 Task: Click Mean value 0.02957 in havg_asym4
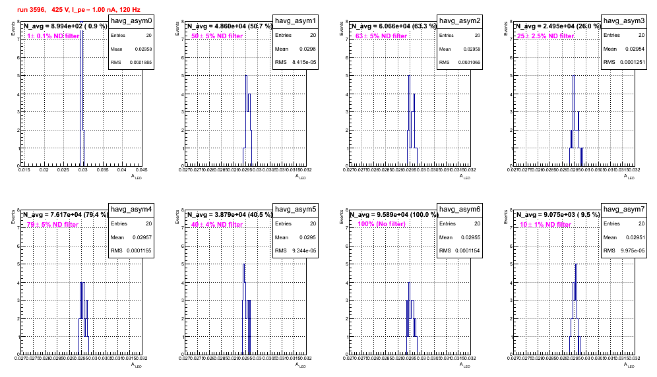pos(142,237)
